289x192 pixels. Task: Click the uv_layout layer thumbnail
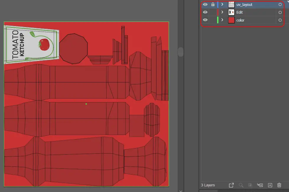coord(231,4)
